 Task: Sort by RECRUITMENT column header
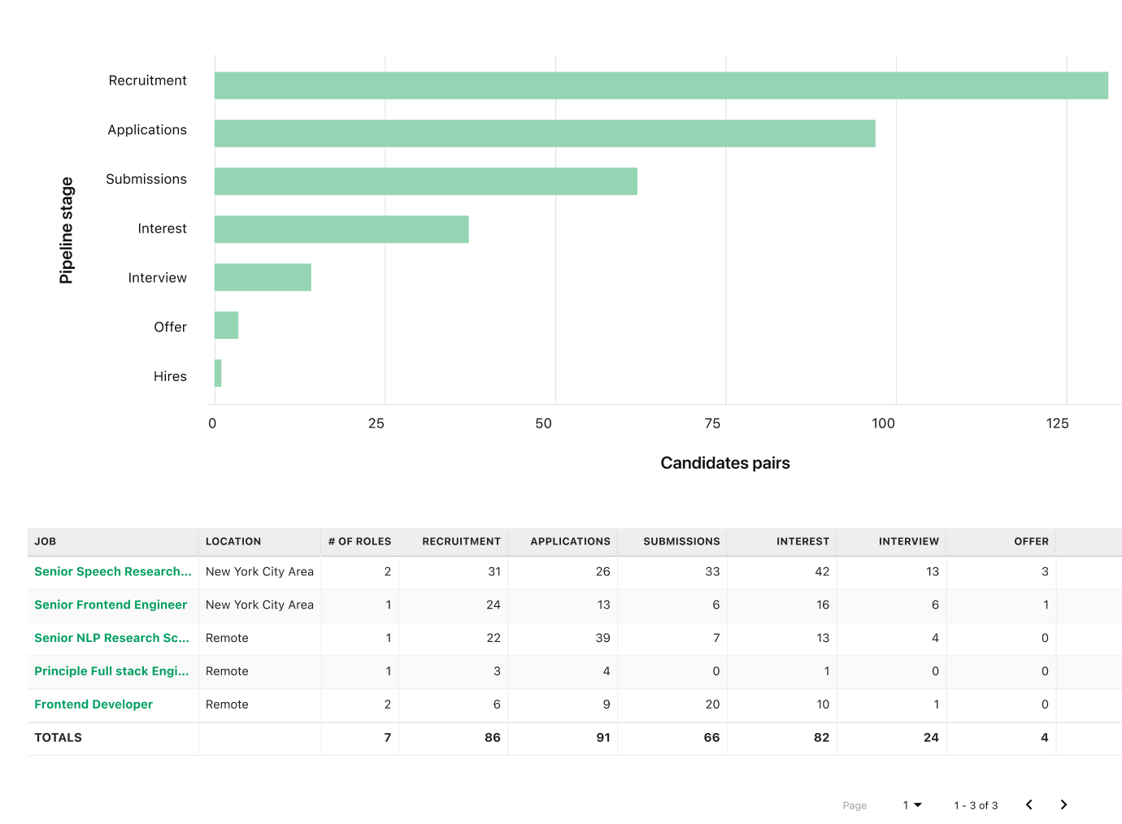coord(461,541)
